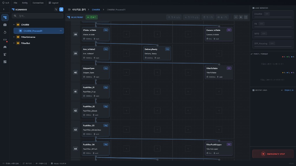Click the sort scenarios arrows icon
The image size is (296, 166).
[x=56, y=10]
